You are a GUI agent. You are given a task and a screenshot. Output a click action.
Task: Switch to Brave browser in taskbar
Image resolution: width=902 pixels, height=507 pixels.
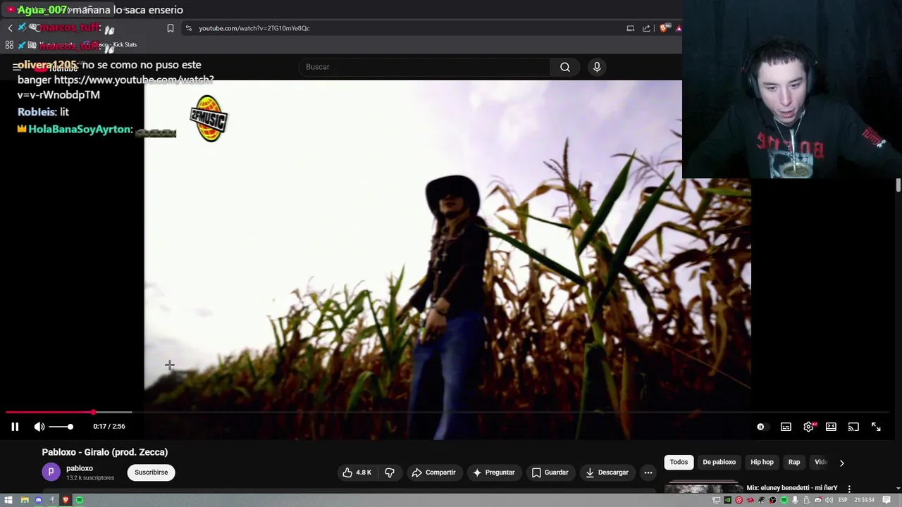[x=66, y=500]
